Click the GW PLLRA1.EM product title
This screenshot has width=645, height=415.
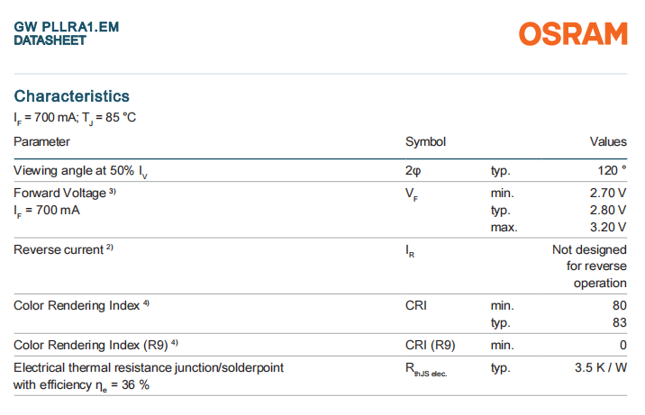[67, 28]
